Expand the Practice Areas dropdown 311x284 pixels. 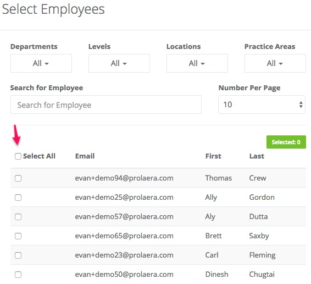click(x=275, y=63)
